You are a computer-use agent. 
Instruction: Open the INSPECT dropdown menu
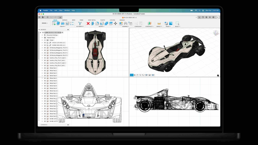point(159,26)
